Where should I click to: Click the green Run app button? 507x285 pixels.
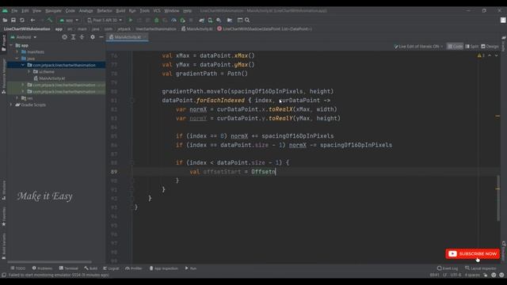130,20
